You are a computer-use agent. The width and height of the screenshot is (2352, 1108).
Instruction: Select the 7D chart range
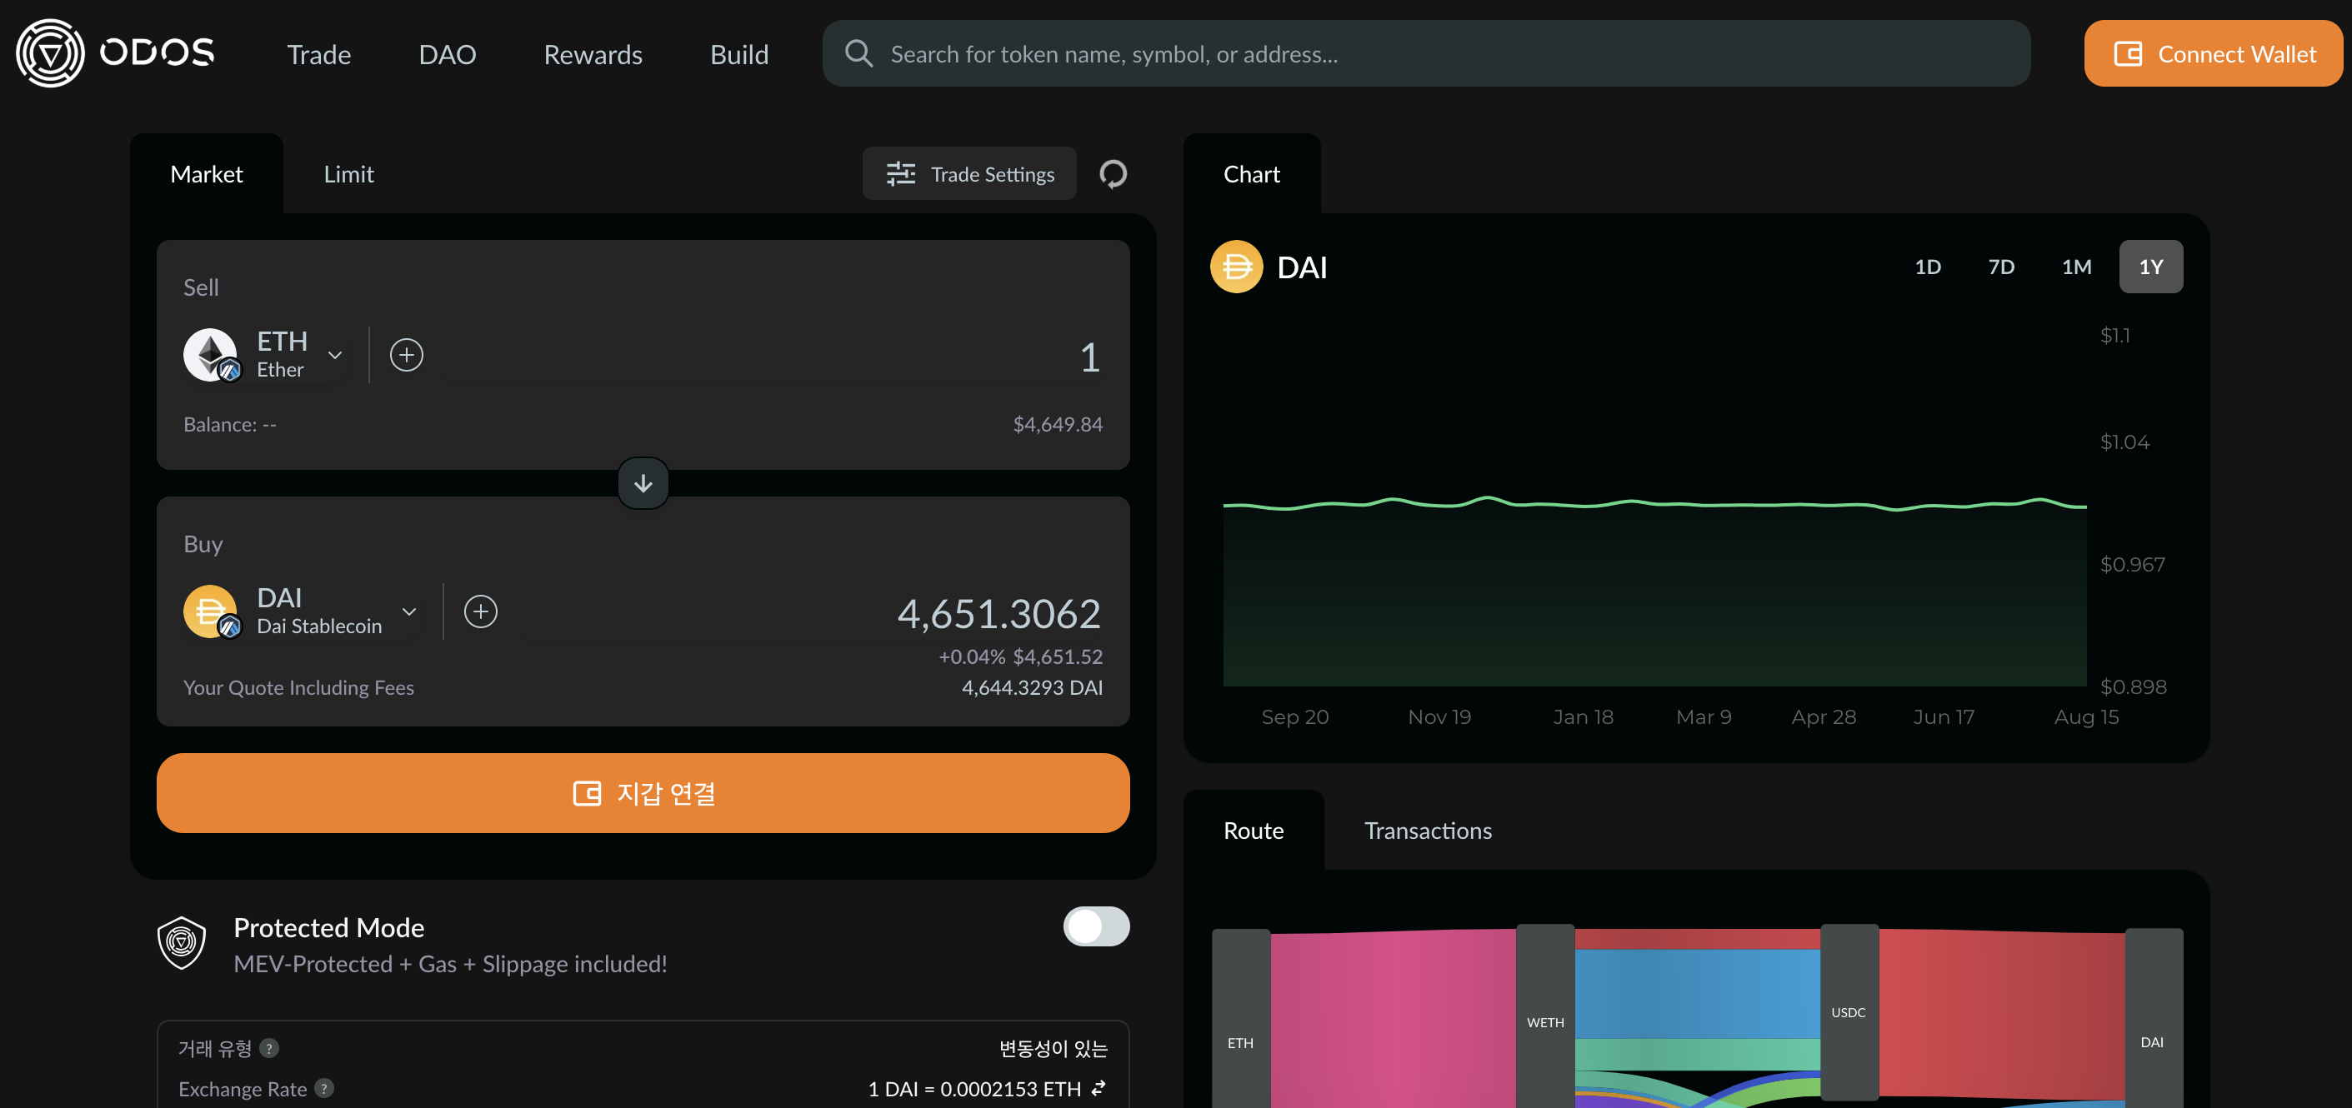pos(2001,267)
